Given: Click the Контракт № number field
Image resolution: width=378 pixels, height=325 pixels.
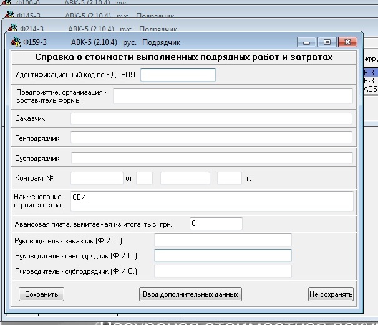Looking at the screenshot, I should (x=97, y=179).
